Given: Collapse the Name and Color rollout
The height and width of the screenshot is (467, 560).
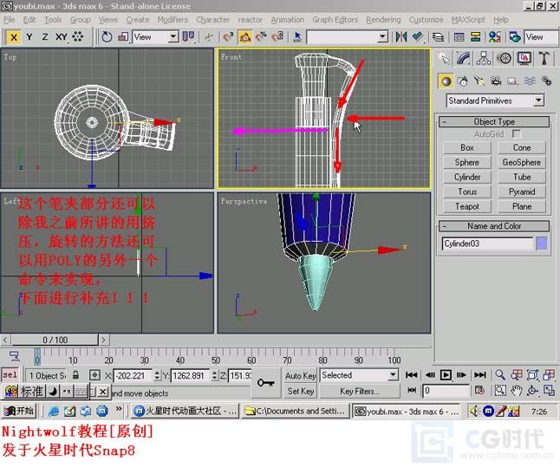Looking at the screenshot, I should coord(494,226).
